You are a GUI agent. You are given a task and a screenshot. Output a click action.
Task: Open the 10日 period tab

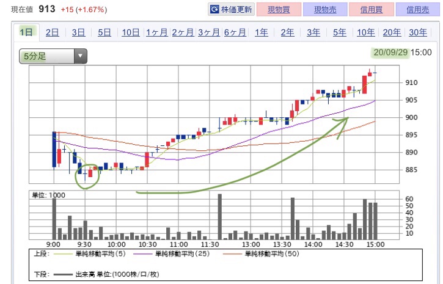131,32
